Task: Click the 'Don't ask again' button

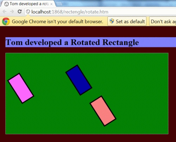Action: pyautogui.click(x=163, y=21)
